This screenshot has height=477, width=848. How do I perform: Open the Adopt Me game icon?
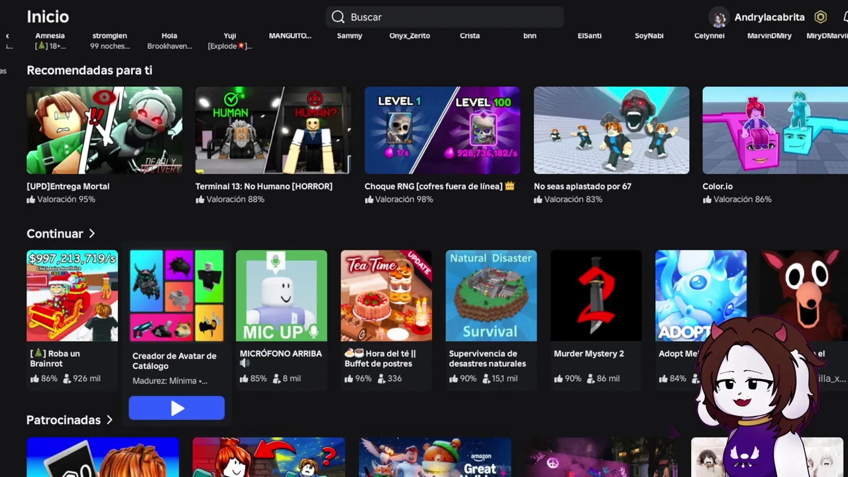[x=701, y=295]
